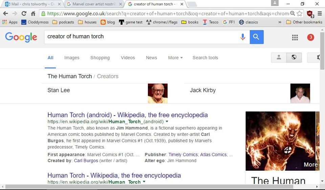The width and height of the screenshot is (325, 190).
Task: Open the FF1 bookmark
Action: (229, 22)
